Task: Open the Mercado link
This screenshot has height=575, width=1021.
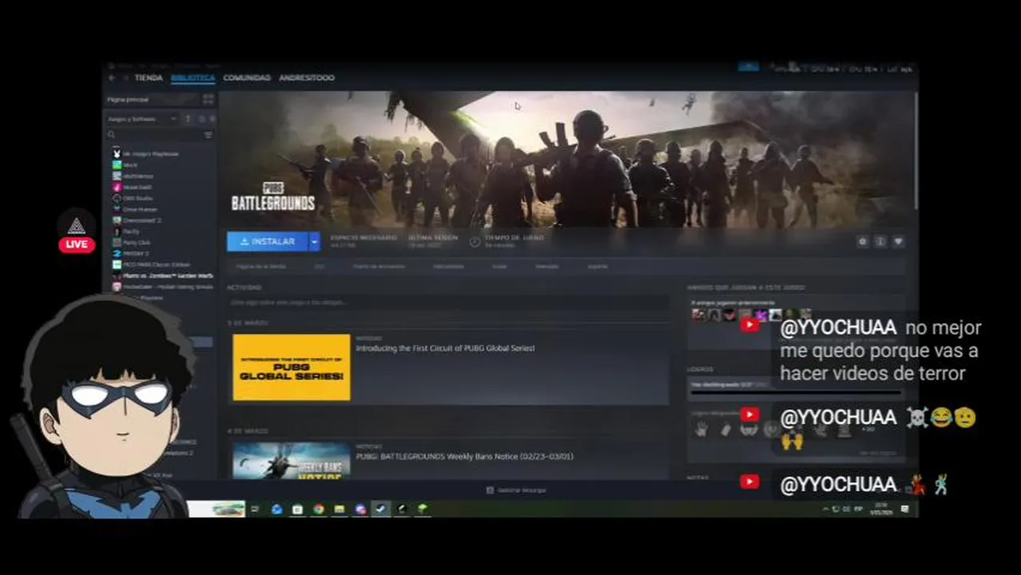Action: pos(546,266)
